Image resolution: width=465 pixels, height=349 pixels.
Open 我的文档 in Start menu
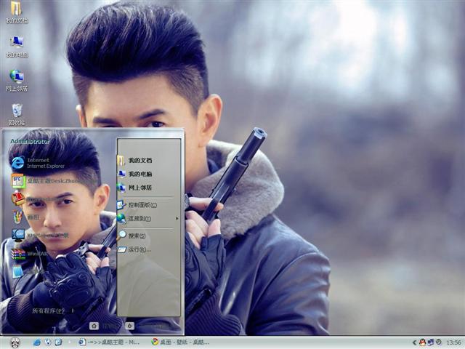coord(135,160)
